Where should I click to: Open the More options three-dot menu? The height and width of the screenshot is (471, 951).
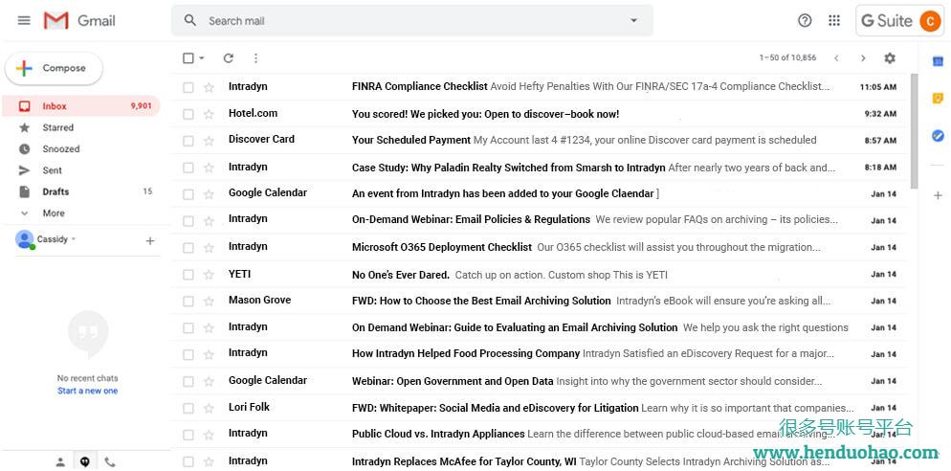pyautogui.click(x=255, y=58)
